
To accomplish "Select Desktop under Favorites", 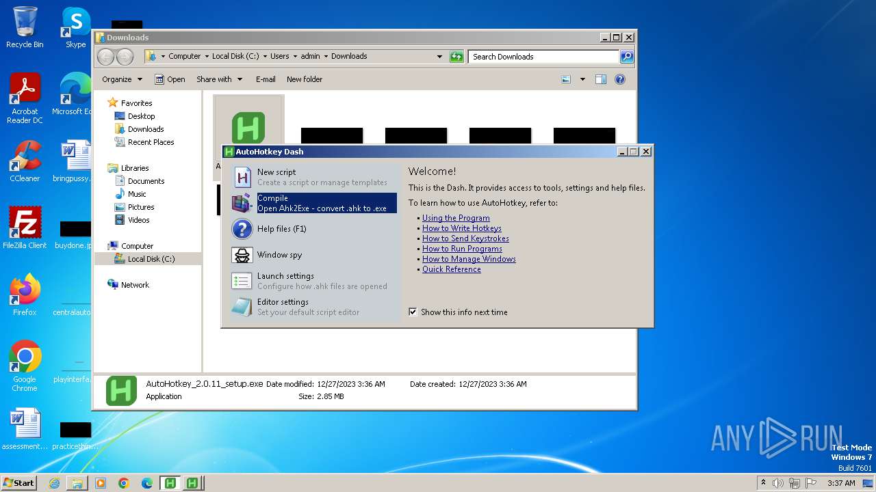I will [141, 116].
